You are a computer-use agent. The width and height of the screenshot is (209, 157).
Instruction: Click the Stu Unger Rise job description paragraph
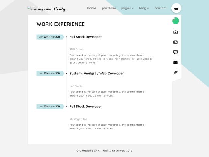[x=107, y=126]
